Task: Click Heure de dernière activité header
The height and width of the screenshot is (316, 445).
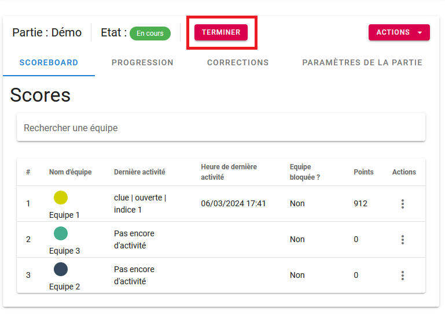Action: (x=229, y=172)
